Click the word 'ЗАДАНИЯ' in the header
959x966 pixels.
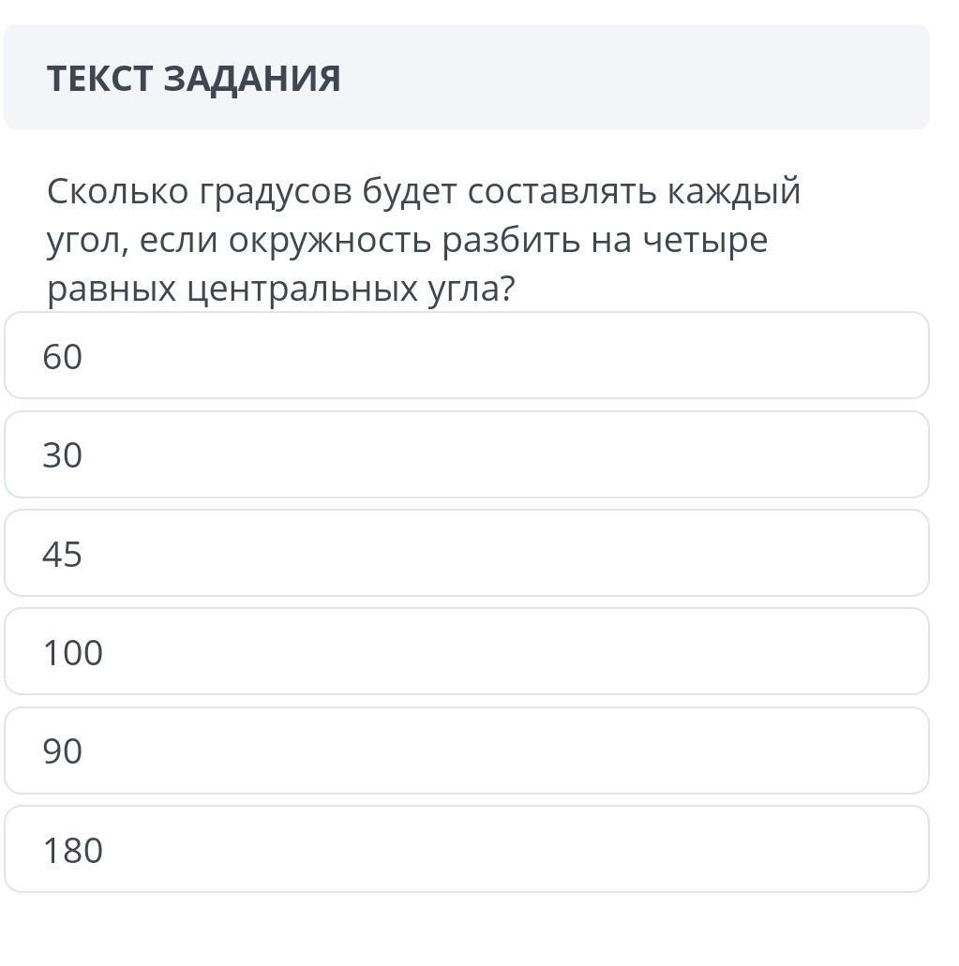pos(252,79)
